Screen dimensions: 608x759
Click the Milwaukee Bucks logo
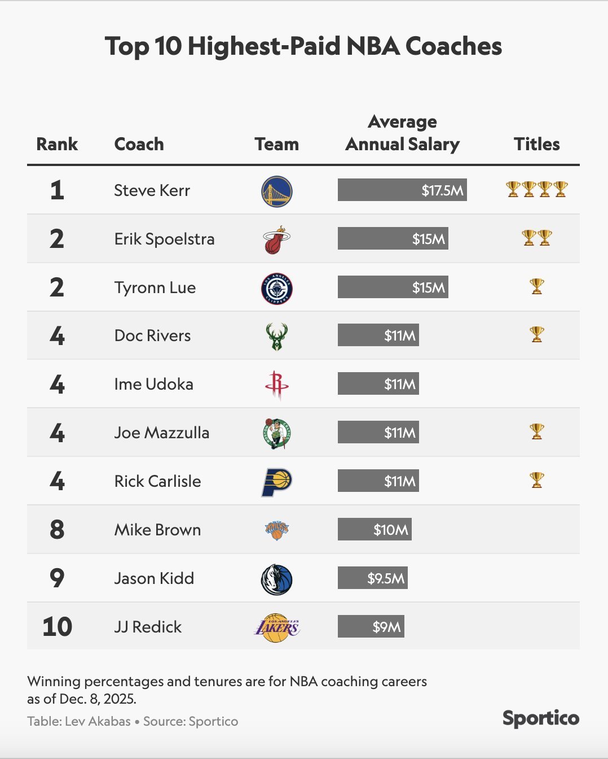pyautogui.click(x=276, y=336)
